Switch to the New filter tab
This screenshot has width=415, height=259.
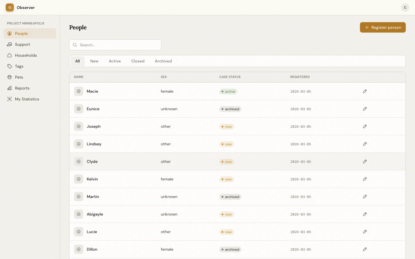(x=94, y=61)
